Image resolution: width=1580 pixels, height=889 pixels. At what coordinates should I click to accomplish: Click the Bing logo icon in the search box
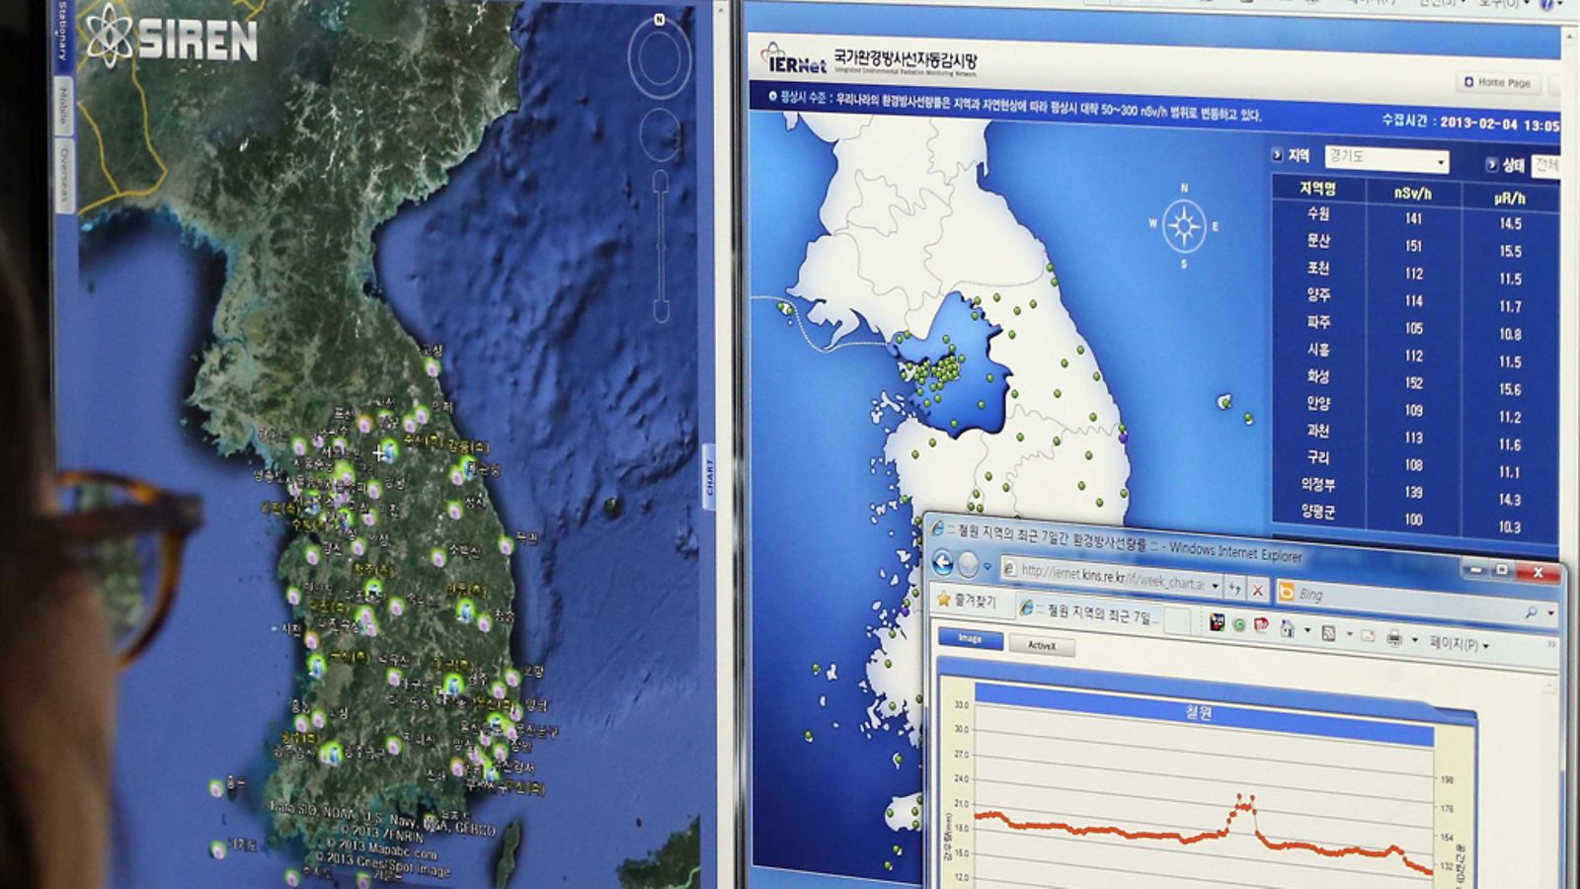coord(1286,592)
